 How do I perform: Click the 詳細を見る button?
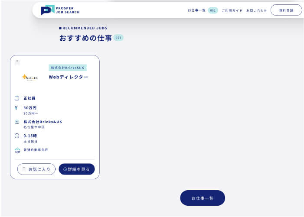[x=77, y=169]
